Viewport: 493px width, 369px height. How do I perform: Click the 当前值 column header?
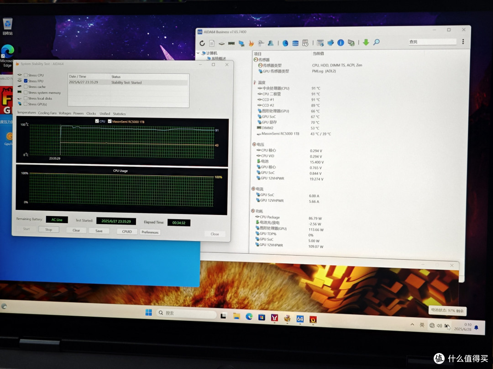tap(318, 54)
